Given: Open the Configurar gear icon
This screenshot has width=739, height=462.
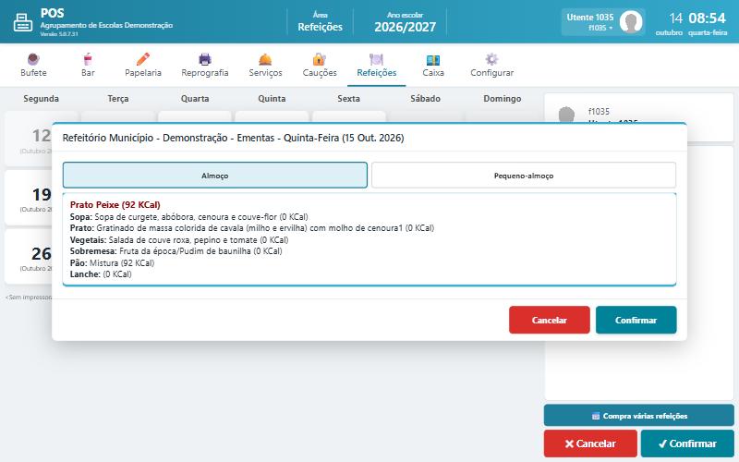Looking at the screenshot, I should pos(491,59).
